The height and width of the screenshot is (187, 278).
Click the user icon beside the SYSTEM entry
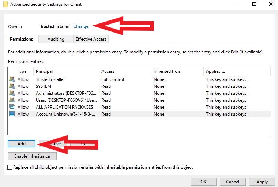coord(12,86)
